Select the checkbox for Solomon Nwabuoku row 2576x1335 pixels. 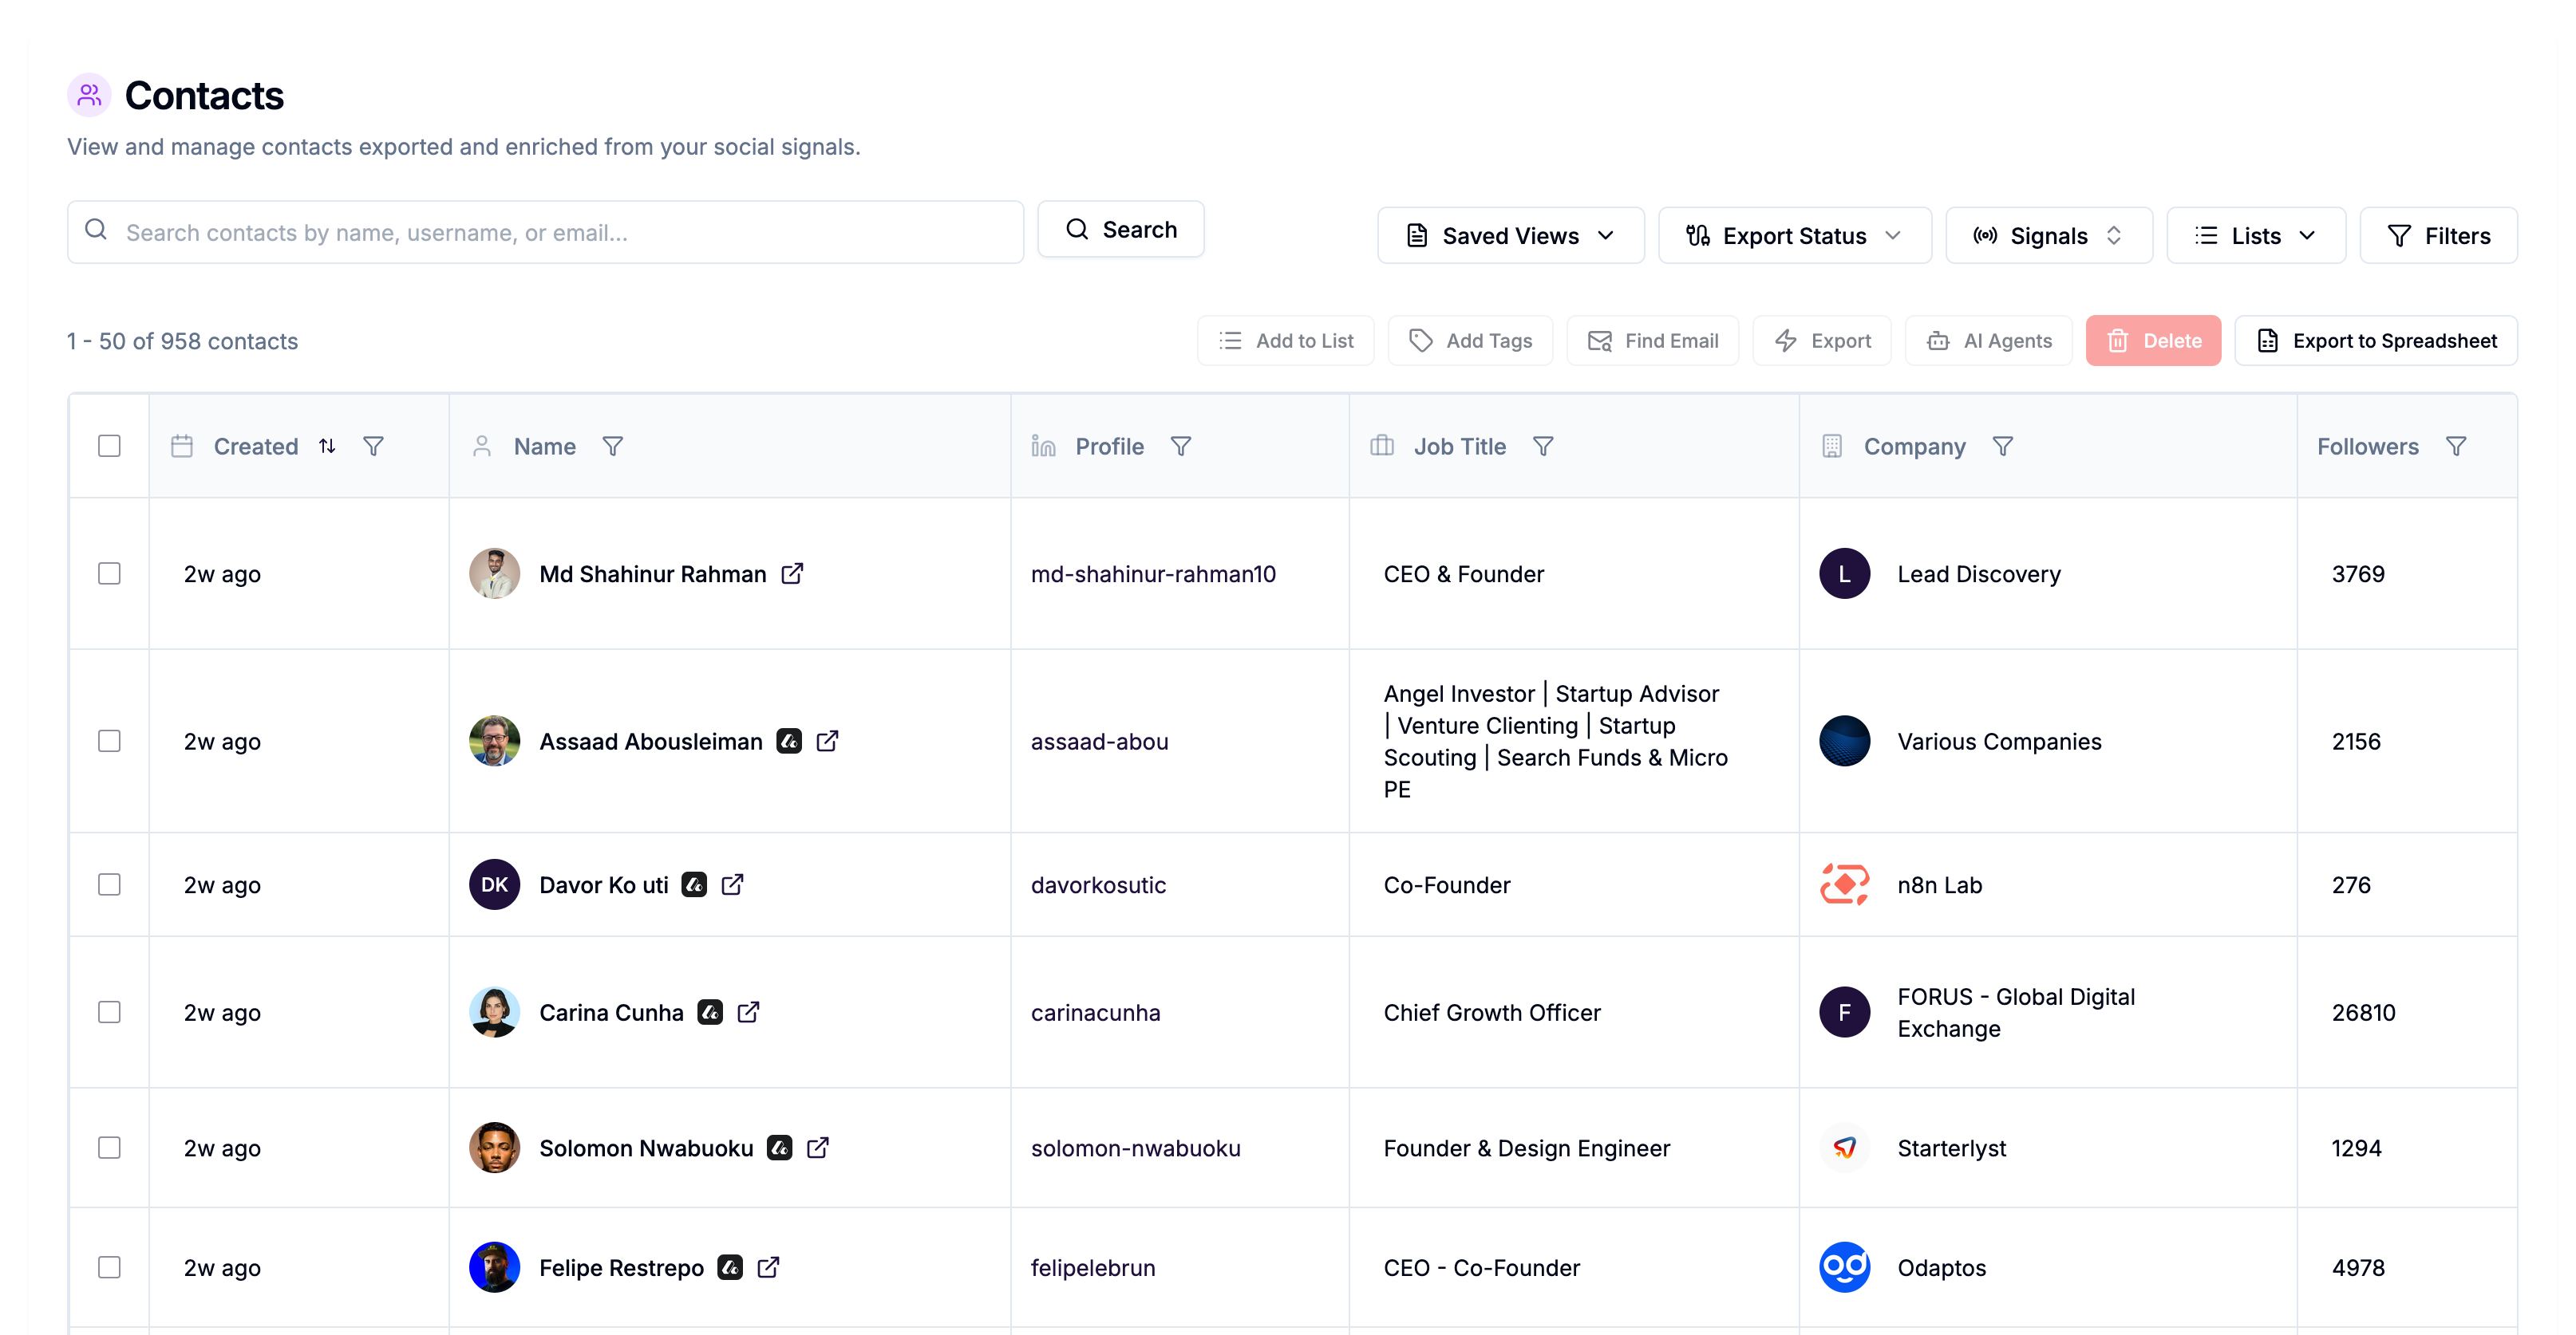click(109, 1147)
